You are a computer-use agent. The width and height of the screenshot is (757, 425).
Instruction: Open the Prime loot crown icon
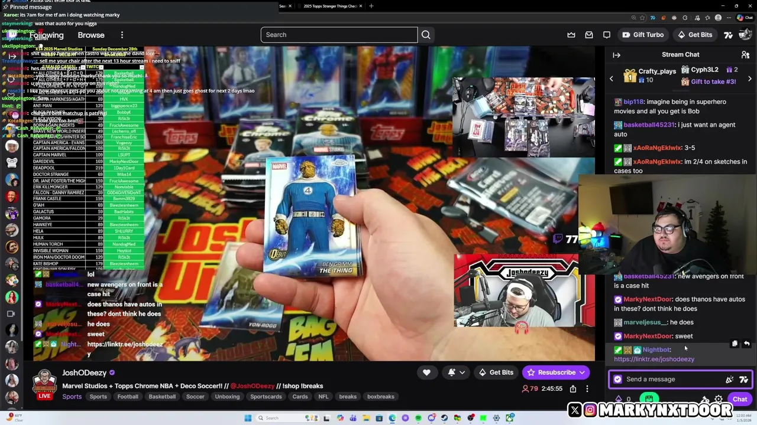pyautogui.click(x=571, y=35)
